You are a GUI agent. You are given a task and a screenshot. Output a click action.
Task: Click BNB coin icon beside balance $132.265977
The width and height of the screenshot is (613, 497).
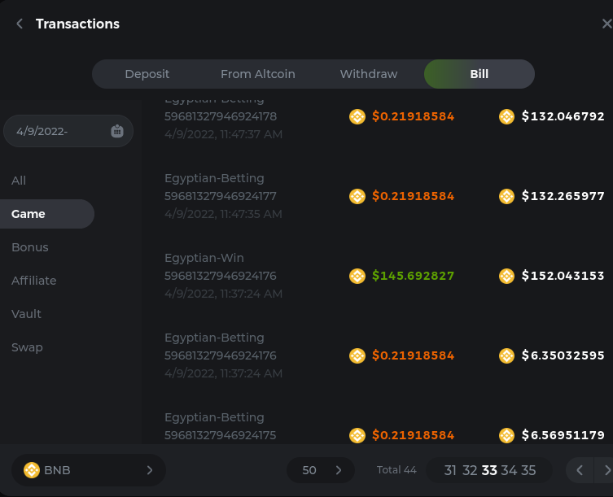[x=506, y=196]
